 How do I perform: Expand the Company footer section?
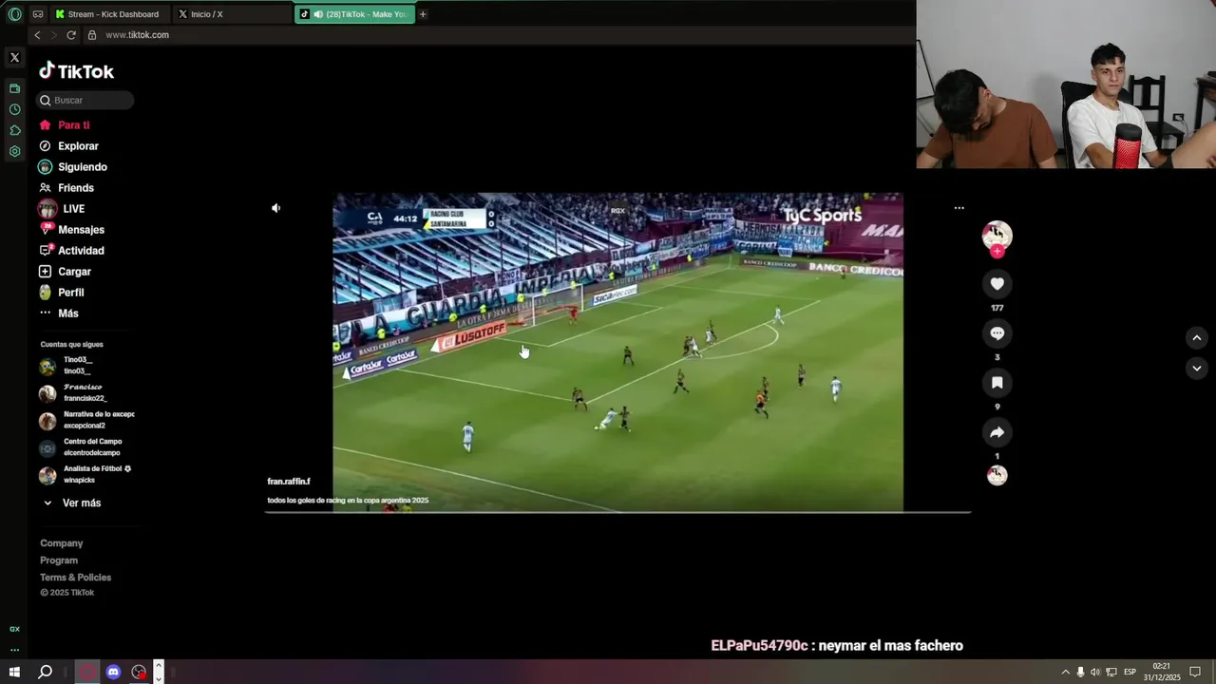[x=62, y=543]
